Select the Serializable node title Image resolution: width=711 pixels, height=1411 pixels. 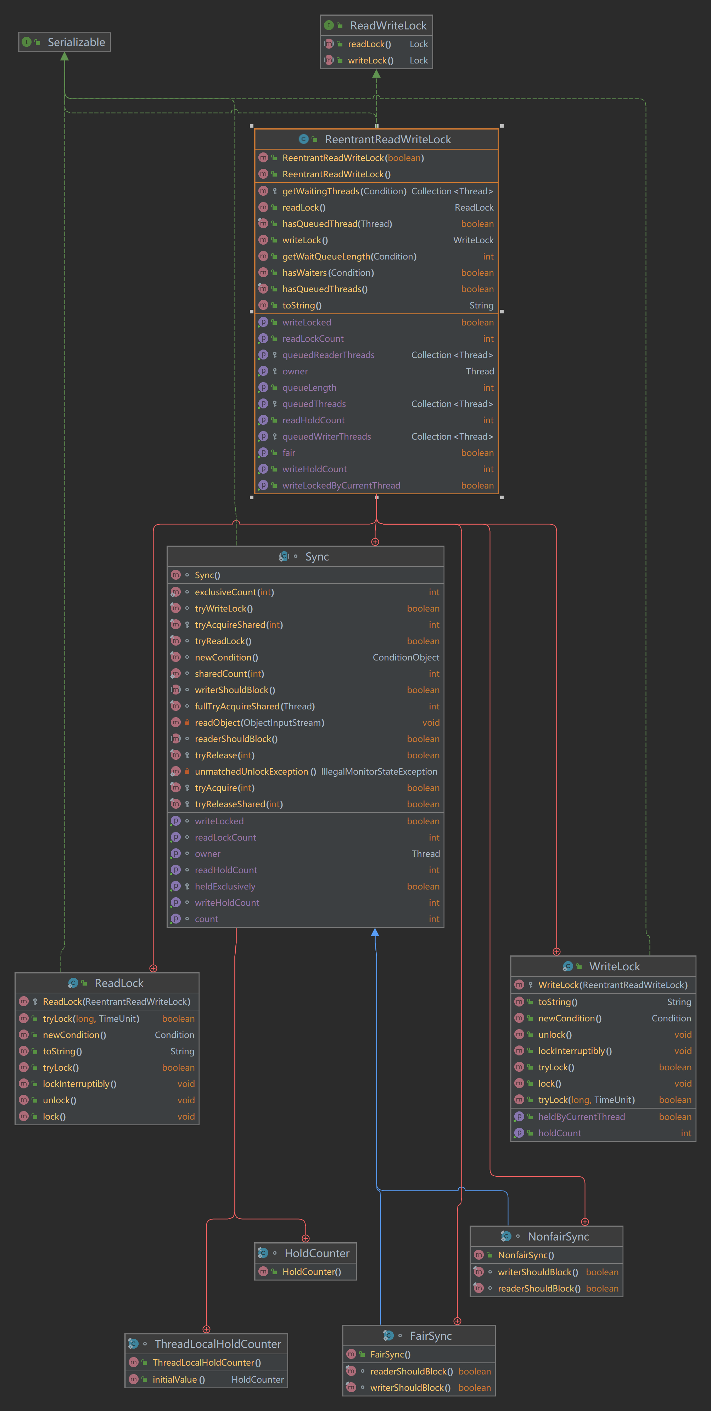[x=76, y=42]
